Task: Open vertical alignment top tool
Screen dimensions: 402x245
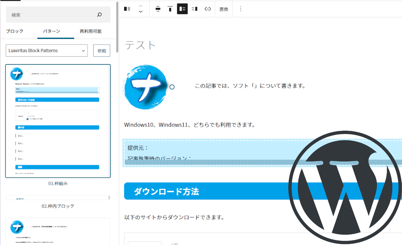Action: click(x=170, y=9)
